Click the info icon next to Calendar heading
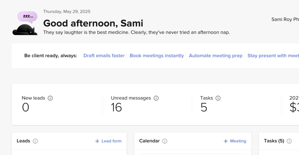299x155 pixels. [165, 141]
